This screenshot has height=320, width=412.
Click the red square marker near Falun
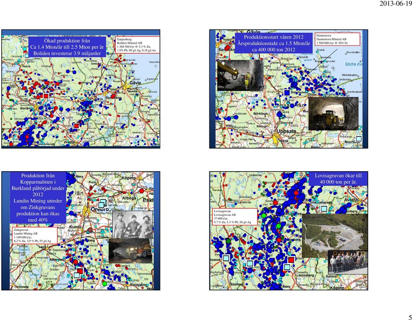point(46,96)
